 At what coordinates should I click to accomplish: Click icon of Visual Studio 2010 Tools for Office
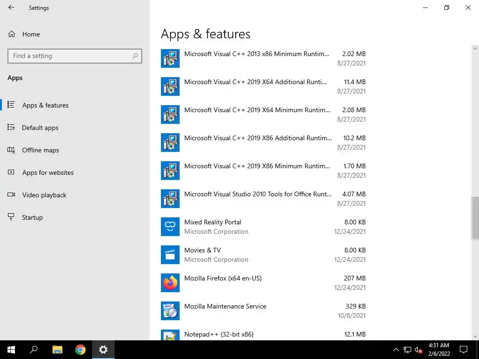[170, 199]
